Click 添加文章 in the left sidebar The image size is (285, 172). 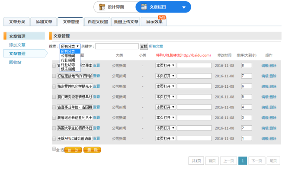click(x=17, y=45)
